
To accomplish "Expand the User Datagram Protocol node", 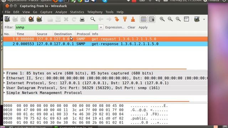I will point(4,88).
